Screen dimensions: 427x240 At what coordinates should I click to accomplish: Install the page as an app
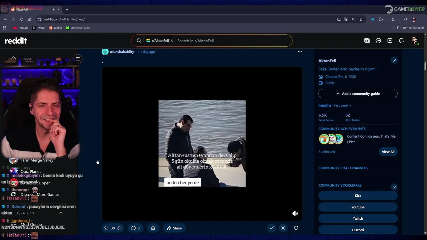click(339, 19)
